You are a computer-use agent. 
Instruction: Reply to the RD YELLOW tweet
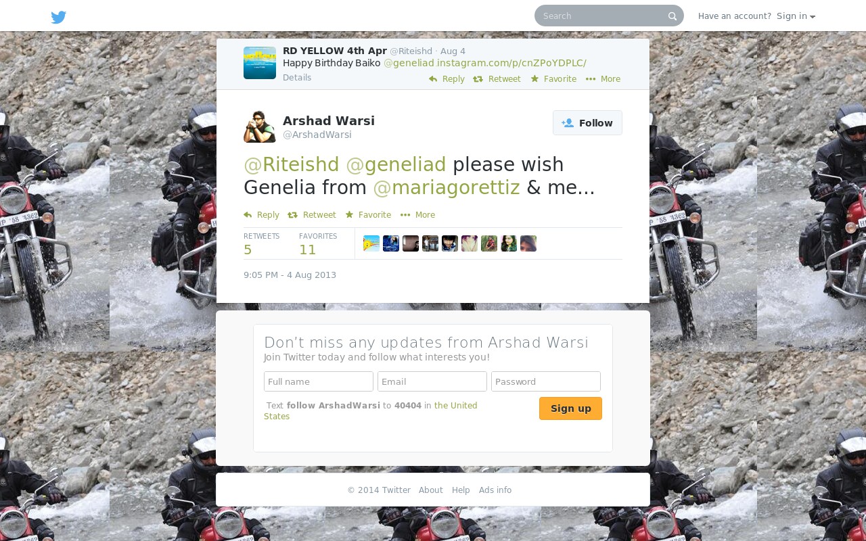pyautogui.click(x=447, y=79)
